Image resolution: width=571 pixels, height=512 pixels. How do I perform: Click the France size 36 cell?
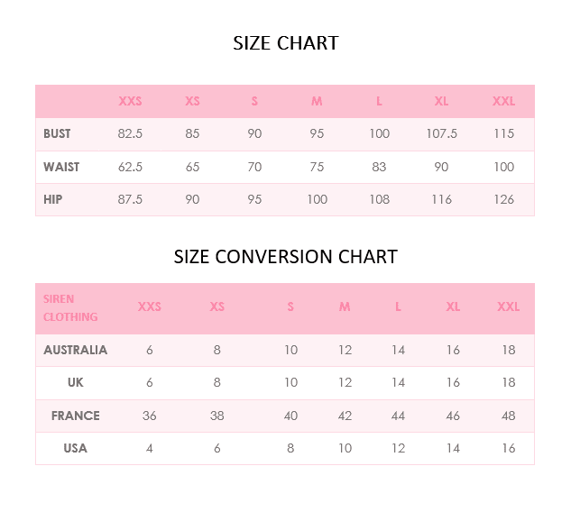pyautogui.click(x=150, y=416)
